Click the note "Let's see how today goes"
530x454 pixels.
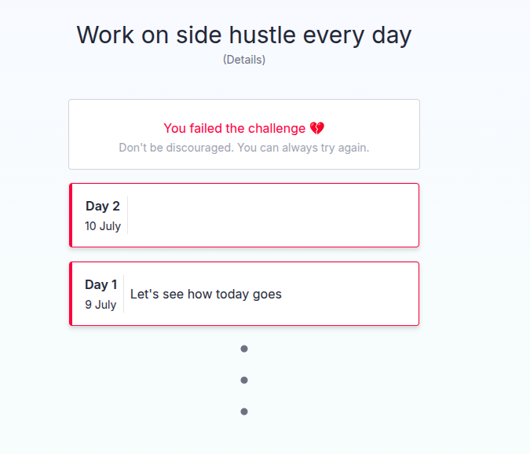(206, 295)
